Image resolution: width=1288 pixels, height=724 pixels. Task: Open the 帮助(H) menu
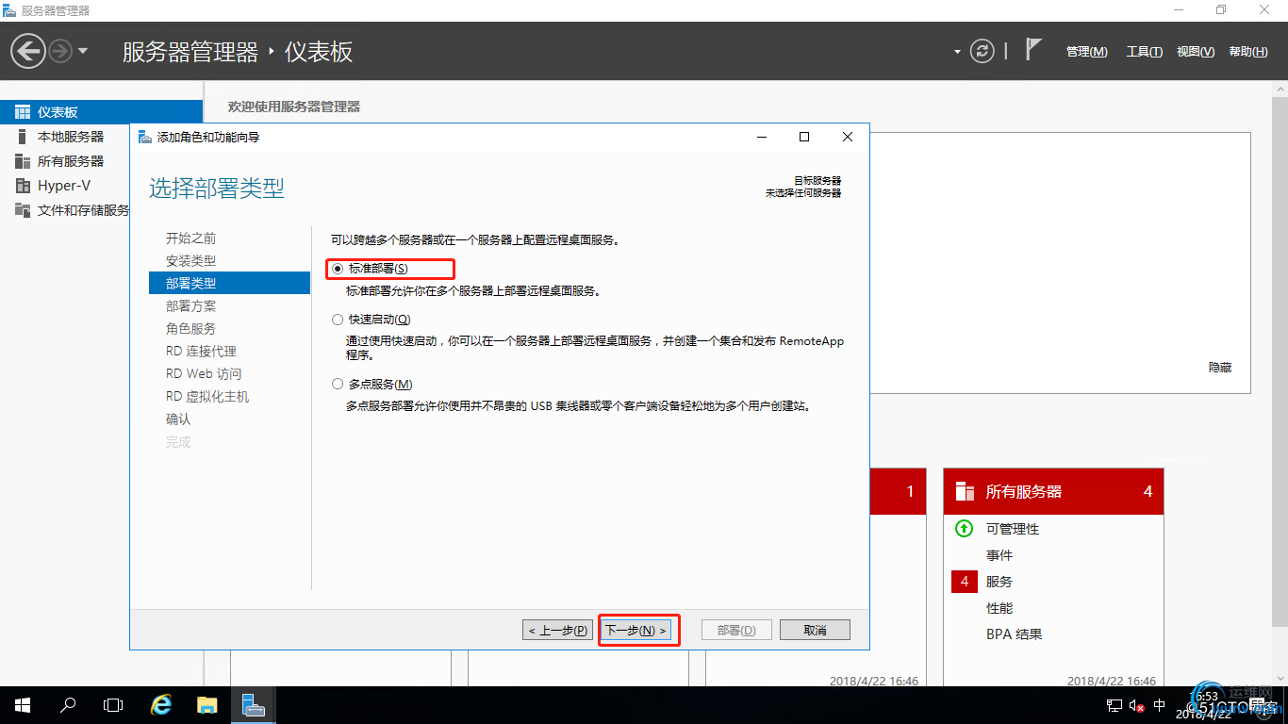1248,52
